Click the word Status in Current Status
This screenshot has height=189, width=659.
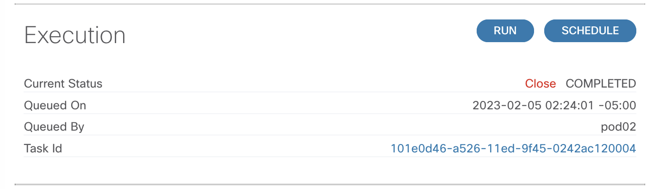[x=84, y=84]
